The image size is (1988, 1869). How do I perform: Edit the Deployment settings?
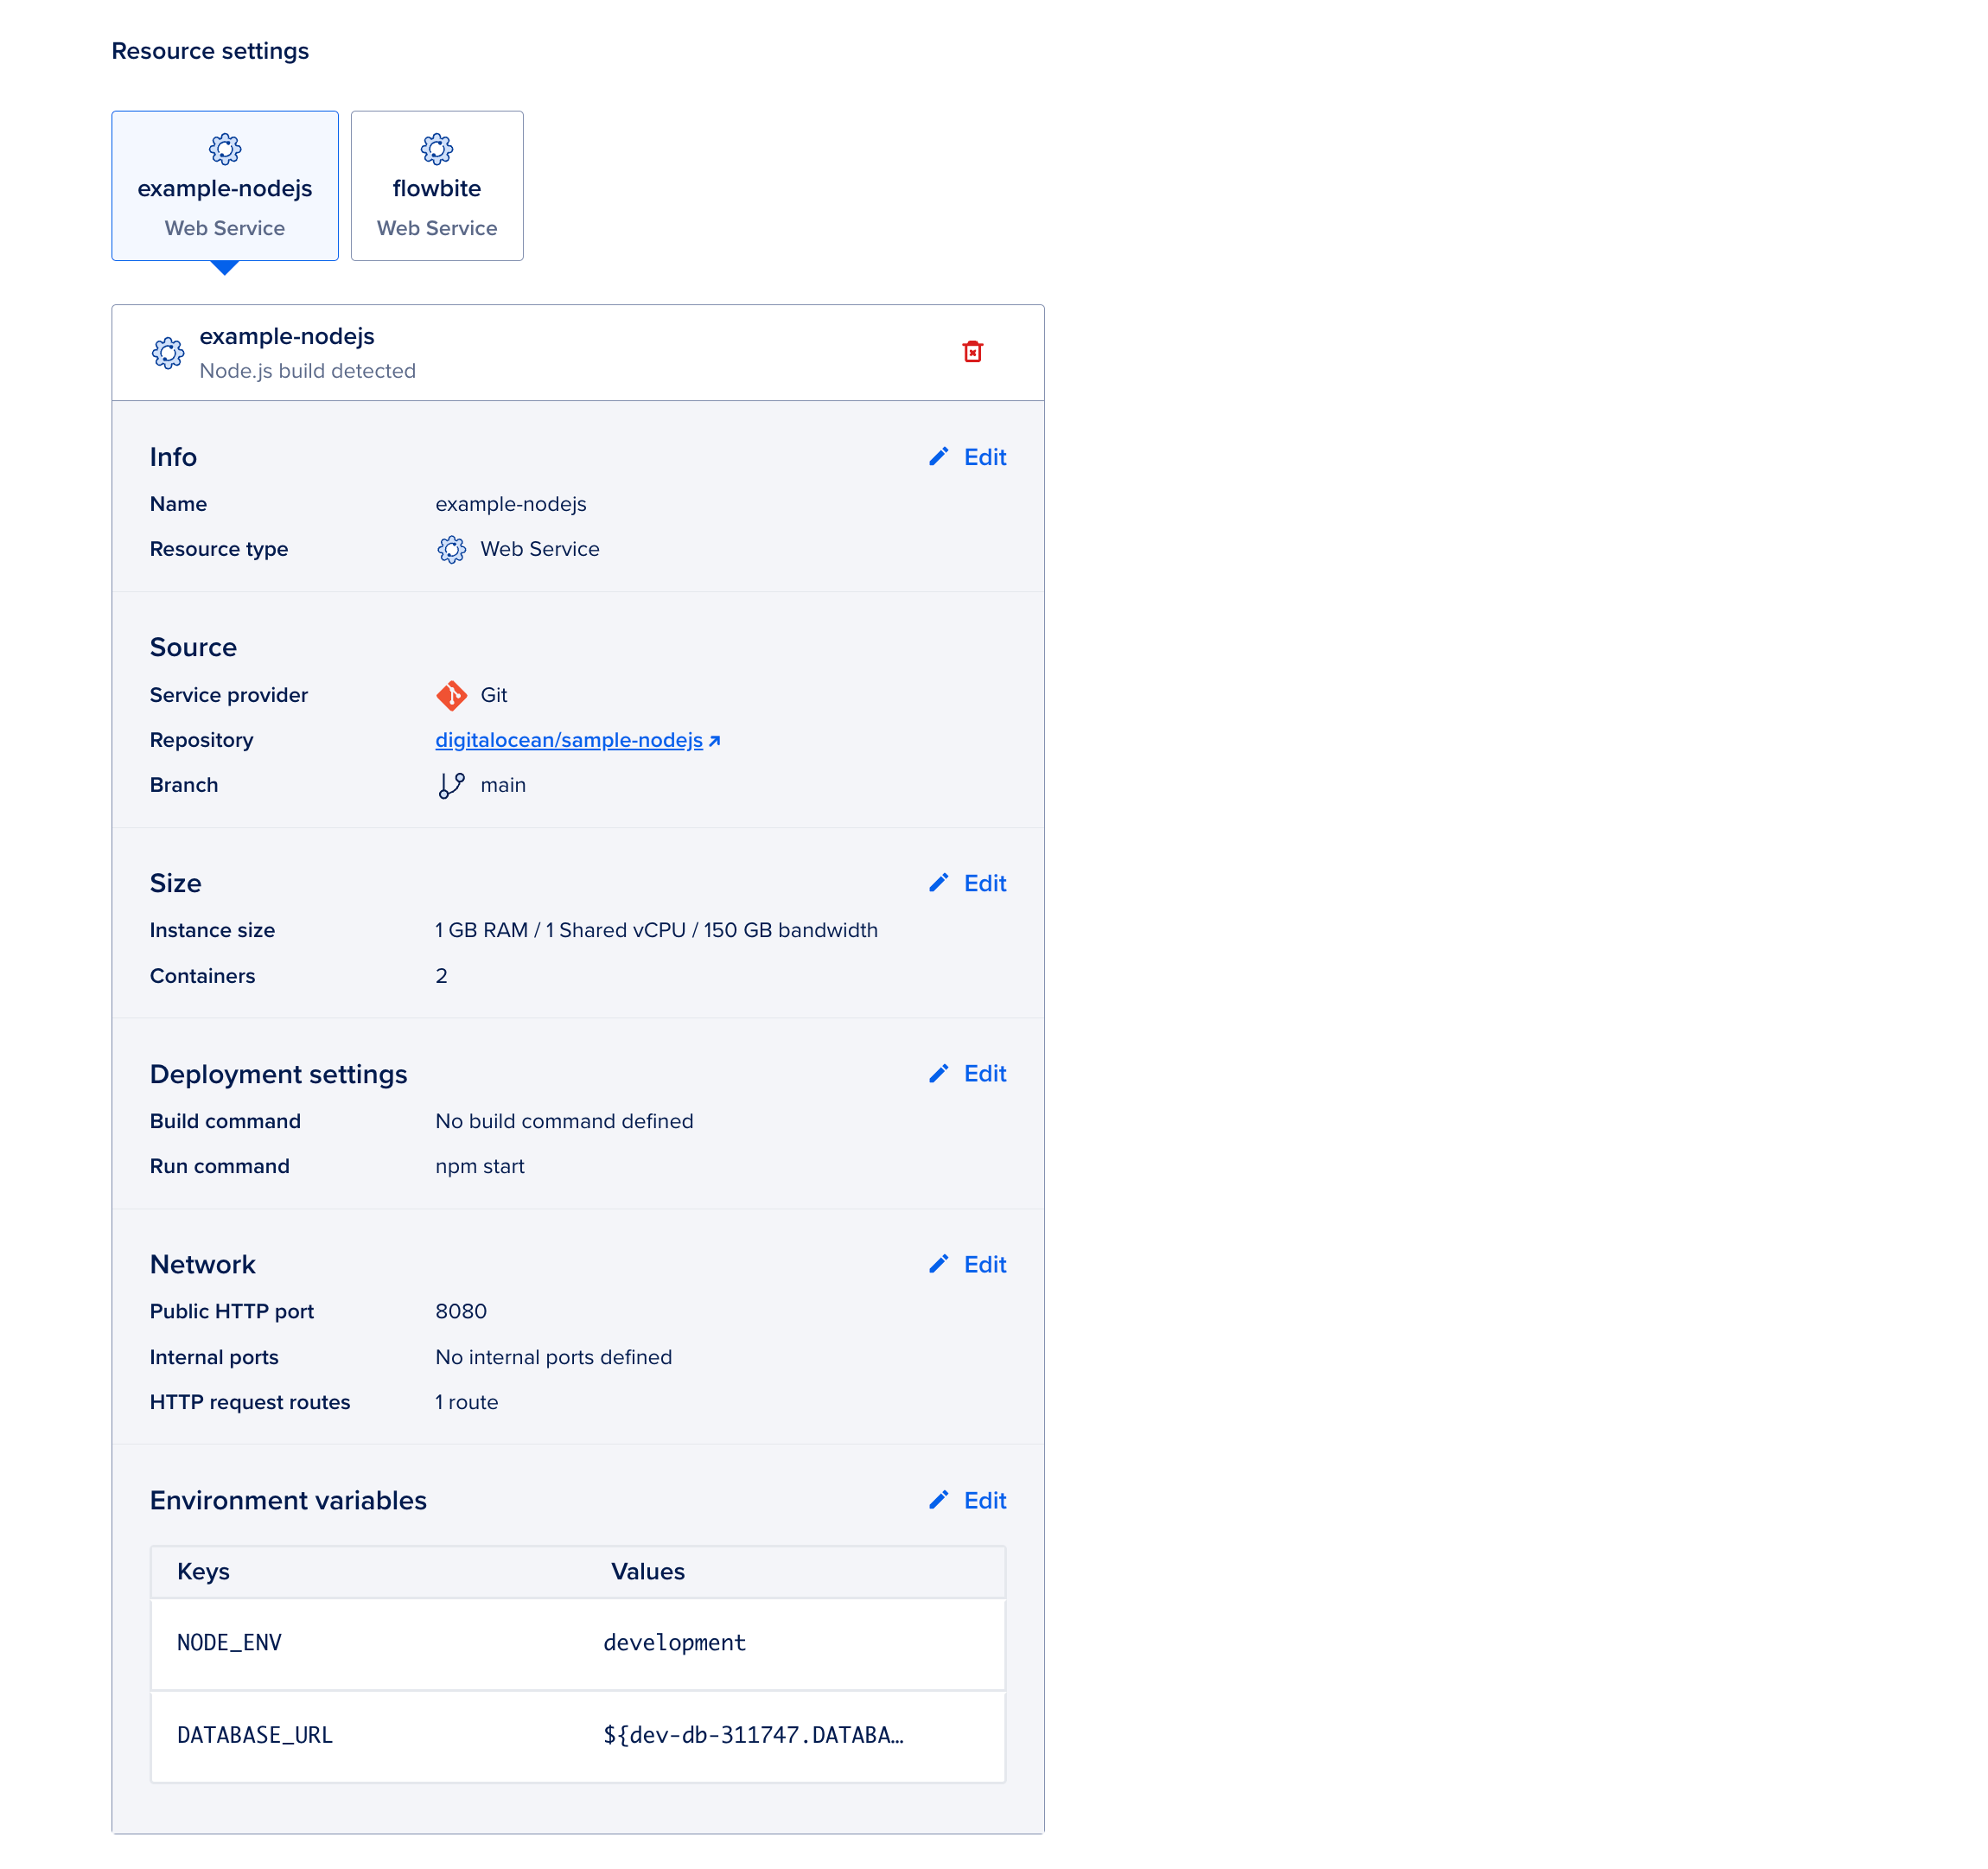coord(967,1073)
